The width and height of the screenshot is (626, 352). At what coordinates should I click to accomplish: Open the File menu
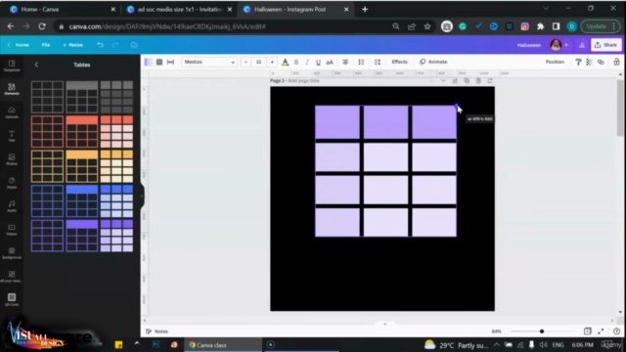coord(46,45)
